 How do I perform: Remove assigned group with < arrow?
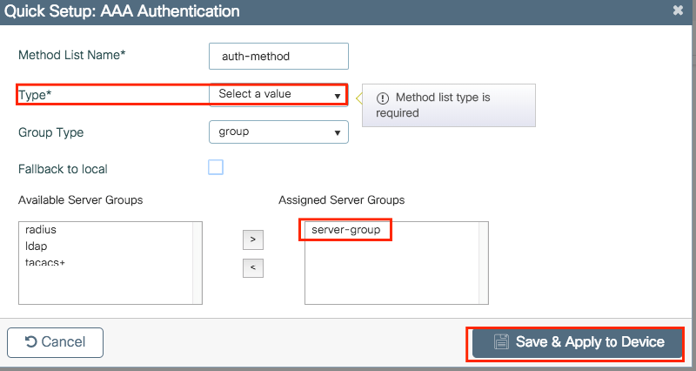252,267
